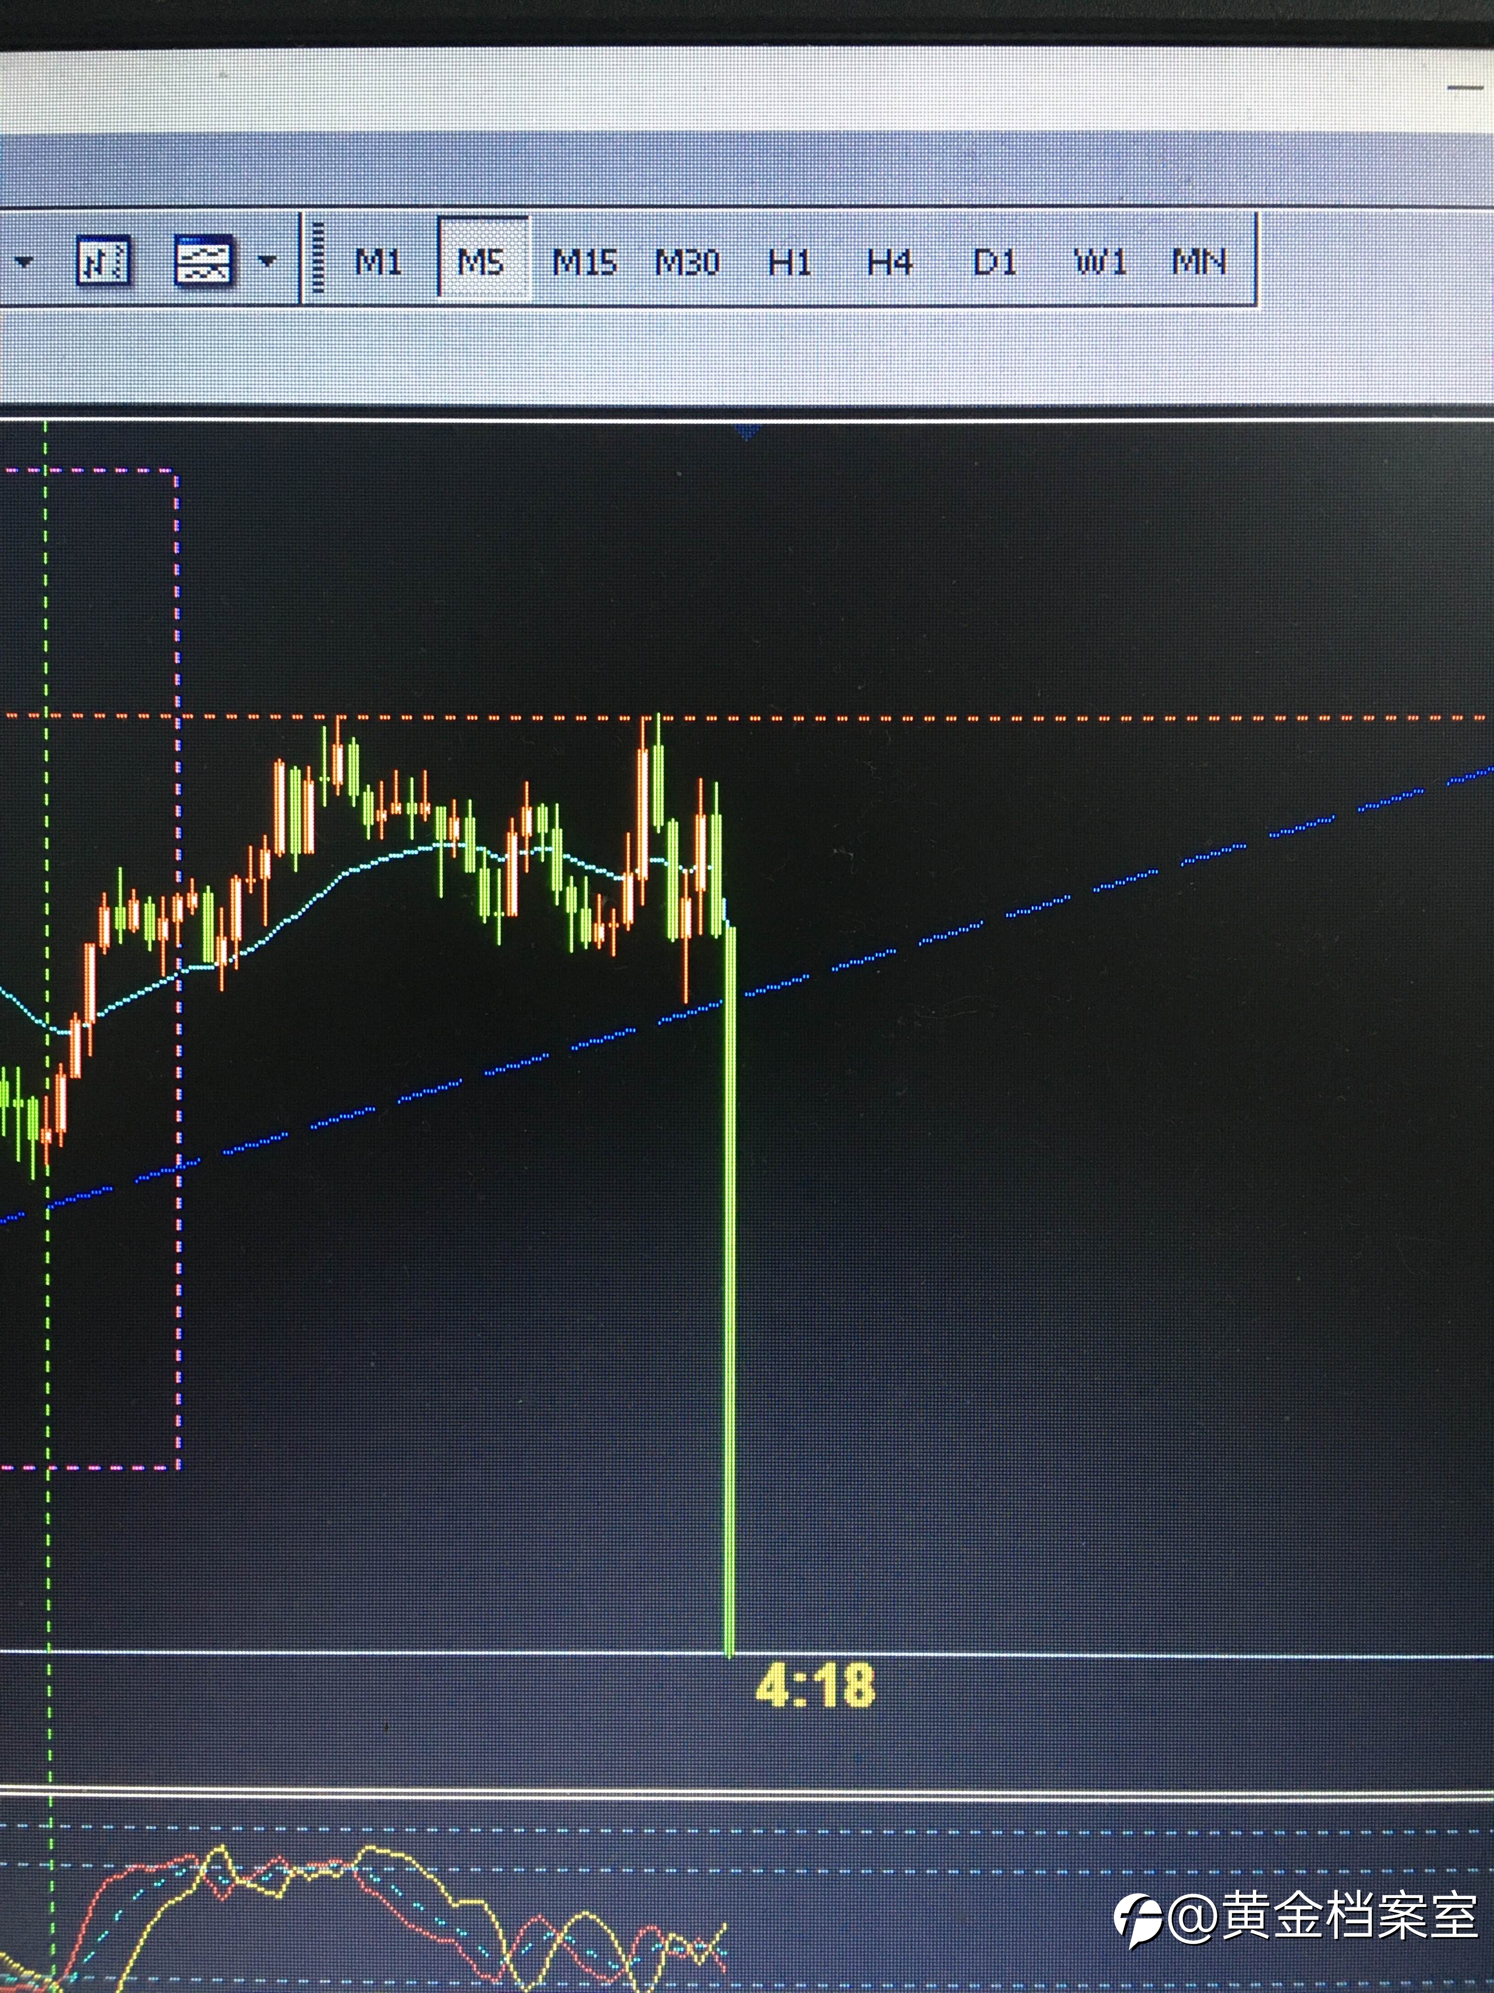The width and height of the screenshot is (1494, 1993).
Task: Switch chart to M15 timeframe
Action: 583,262
